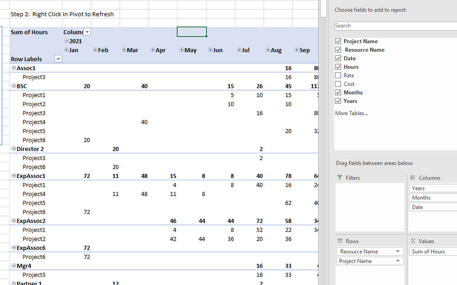Expand the Aug month column
457x285 pixels.
click(267, 50)
